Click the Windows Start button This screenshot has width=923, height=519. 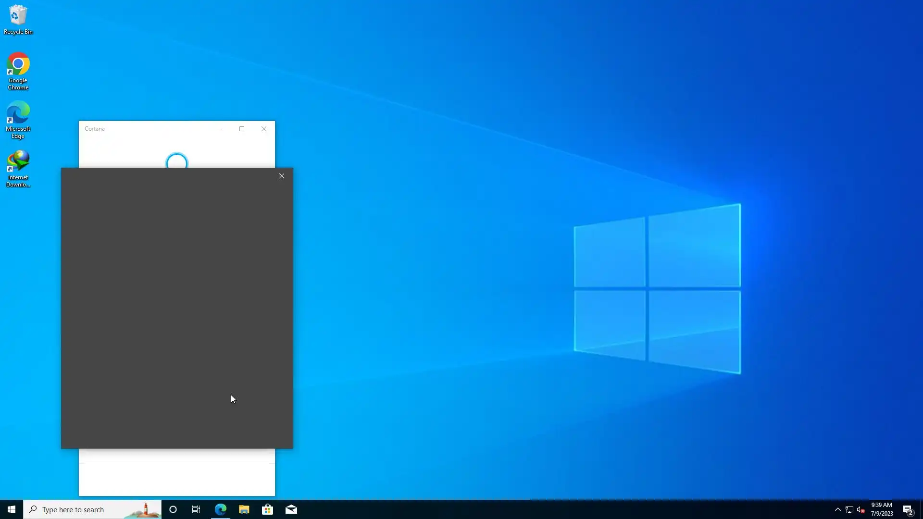[x=12, y=509]
